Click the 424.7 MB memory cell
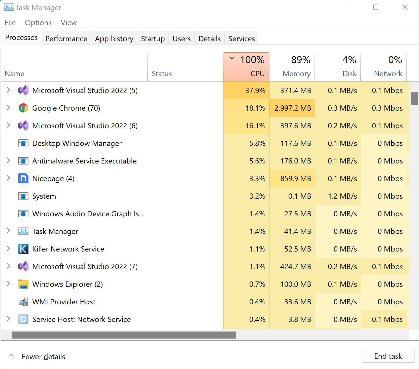This screenshot has height=369, width=419. tap(292, 266)
